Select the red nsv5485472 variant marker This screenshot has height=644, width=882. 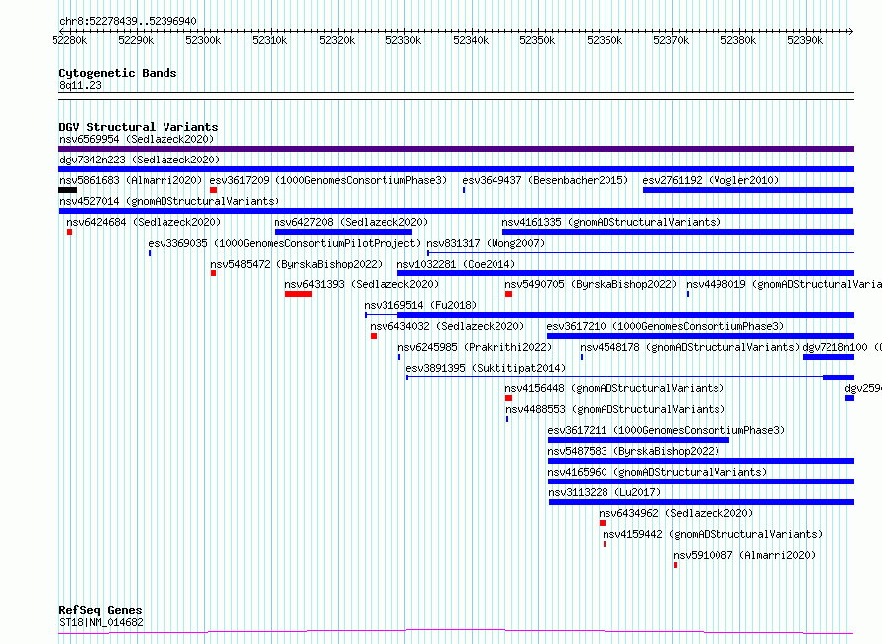pyautogui.click(x=213, y=273)
